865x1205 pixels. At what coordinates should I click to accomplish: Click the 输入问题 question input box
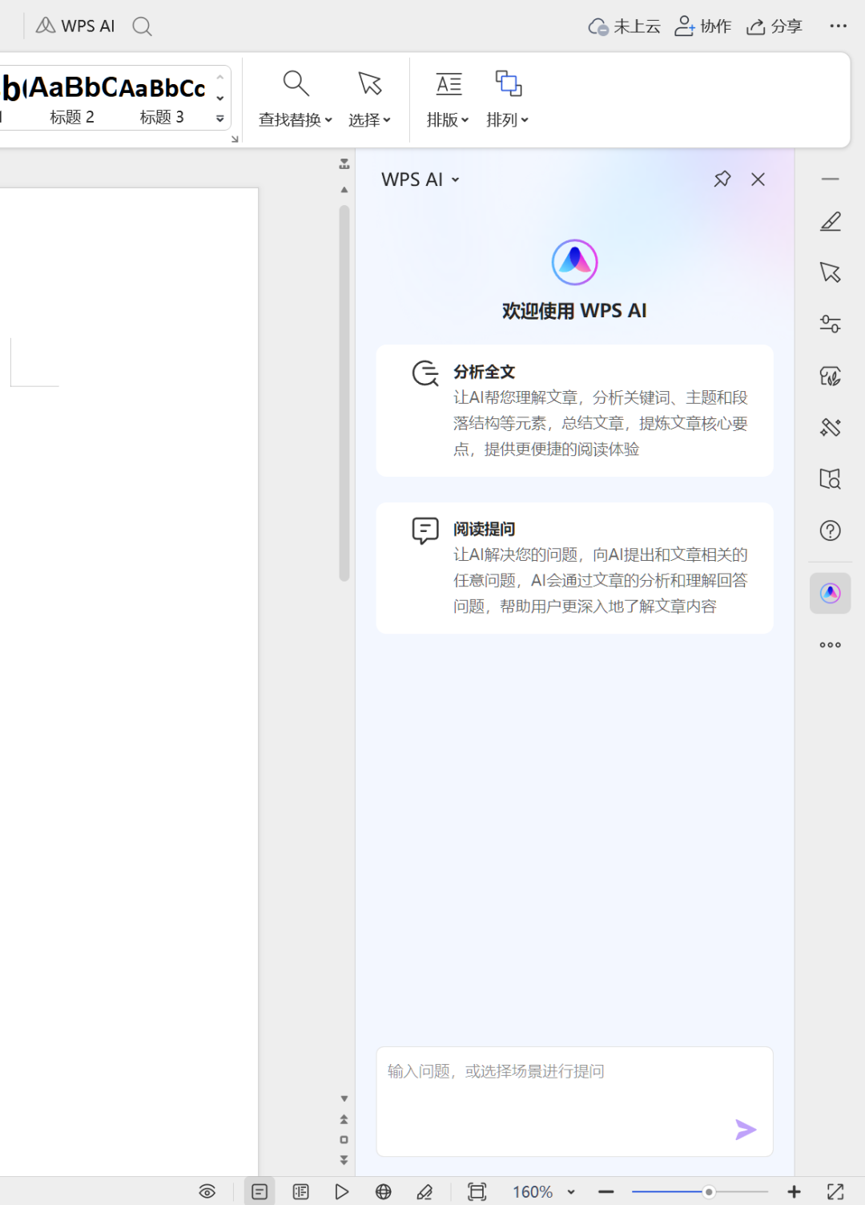tap(575, 1102)
